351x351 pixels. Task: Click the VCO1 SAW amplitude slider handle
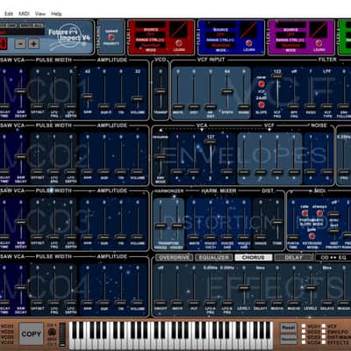click(87, 96)
